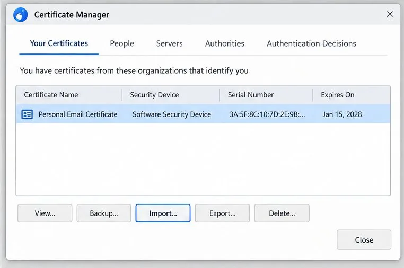
Task: Select the Your Certificates tab
Action: pyautogui.click(x=59, y=43)
